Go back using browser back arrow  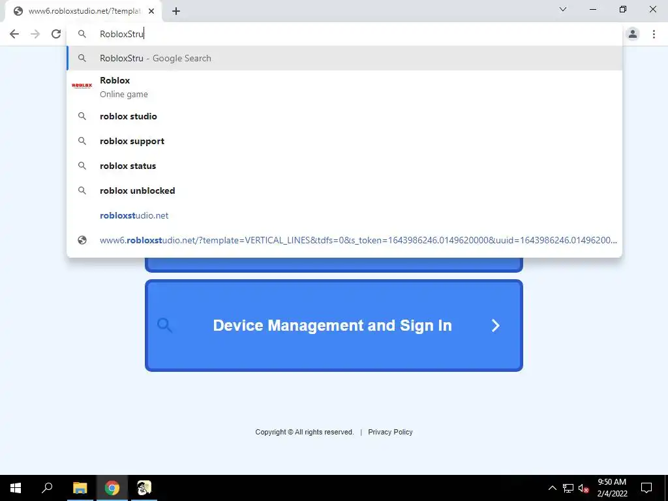point(14,34)
